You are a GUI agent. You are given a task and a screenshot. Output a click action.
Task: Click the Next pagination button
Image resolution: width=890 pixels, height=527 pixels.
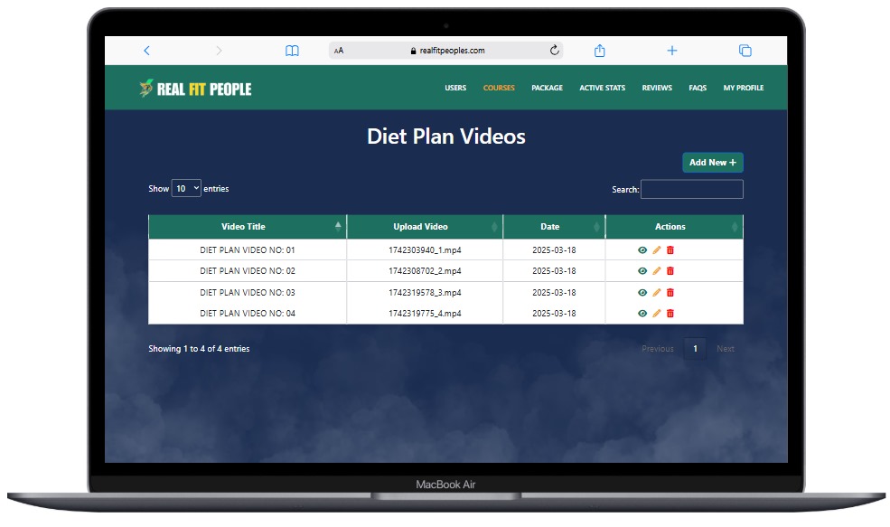(x=726, y=349)
